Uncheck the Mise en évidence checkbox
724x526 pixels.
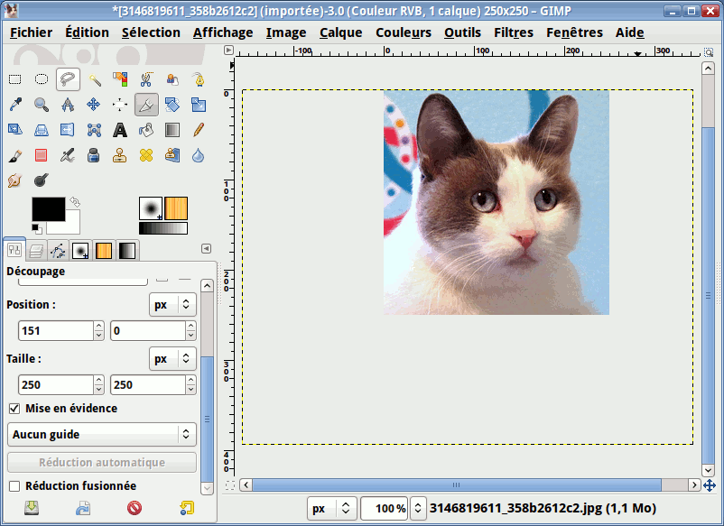coord(14,409)
